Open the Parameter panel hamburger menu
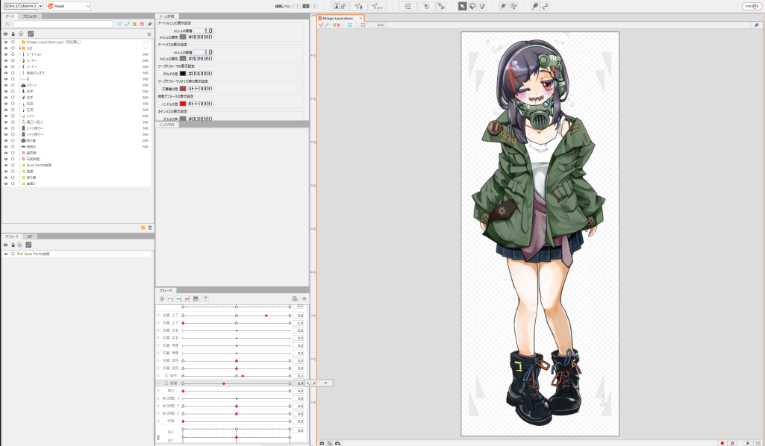 [304, 299]
